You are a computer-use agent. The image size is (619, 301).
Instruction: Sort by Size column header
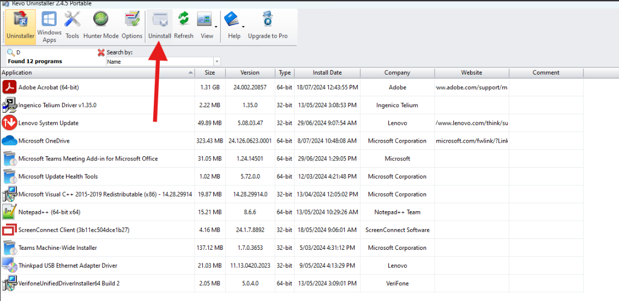(210, 72)
